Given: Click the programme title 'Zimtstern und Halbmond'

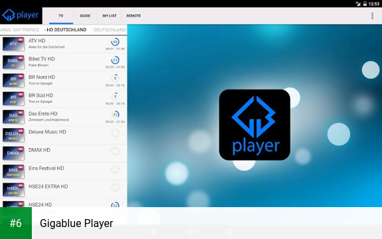Looking at the screenshot, I should (48, 119).
